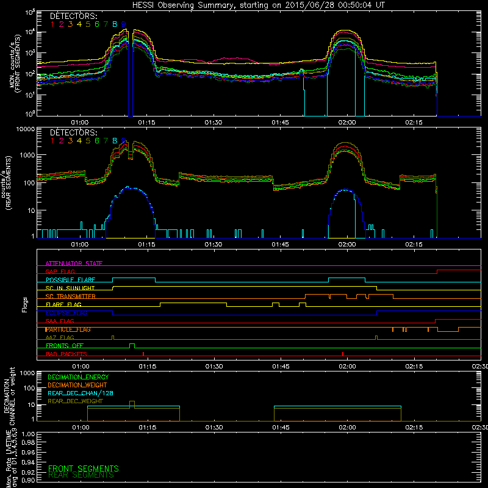Click the POSSIBLE FLARE flag label
Image resolution: width=488 pixels, height=488 pixels.
pyautogui.click(x=70, y=280)
